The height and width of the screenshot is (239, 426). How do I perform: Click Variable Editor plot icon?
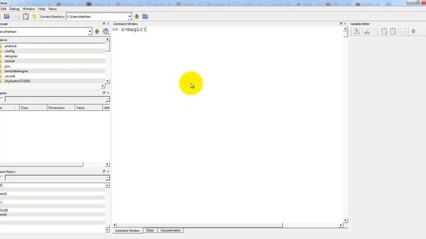coord(403,31)
